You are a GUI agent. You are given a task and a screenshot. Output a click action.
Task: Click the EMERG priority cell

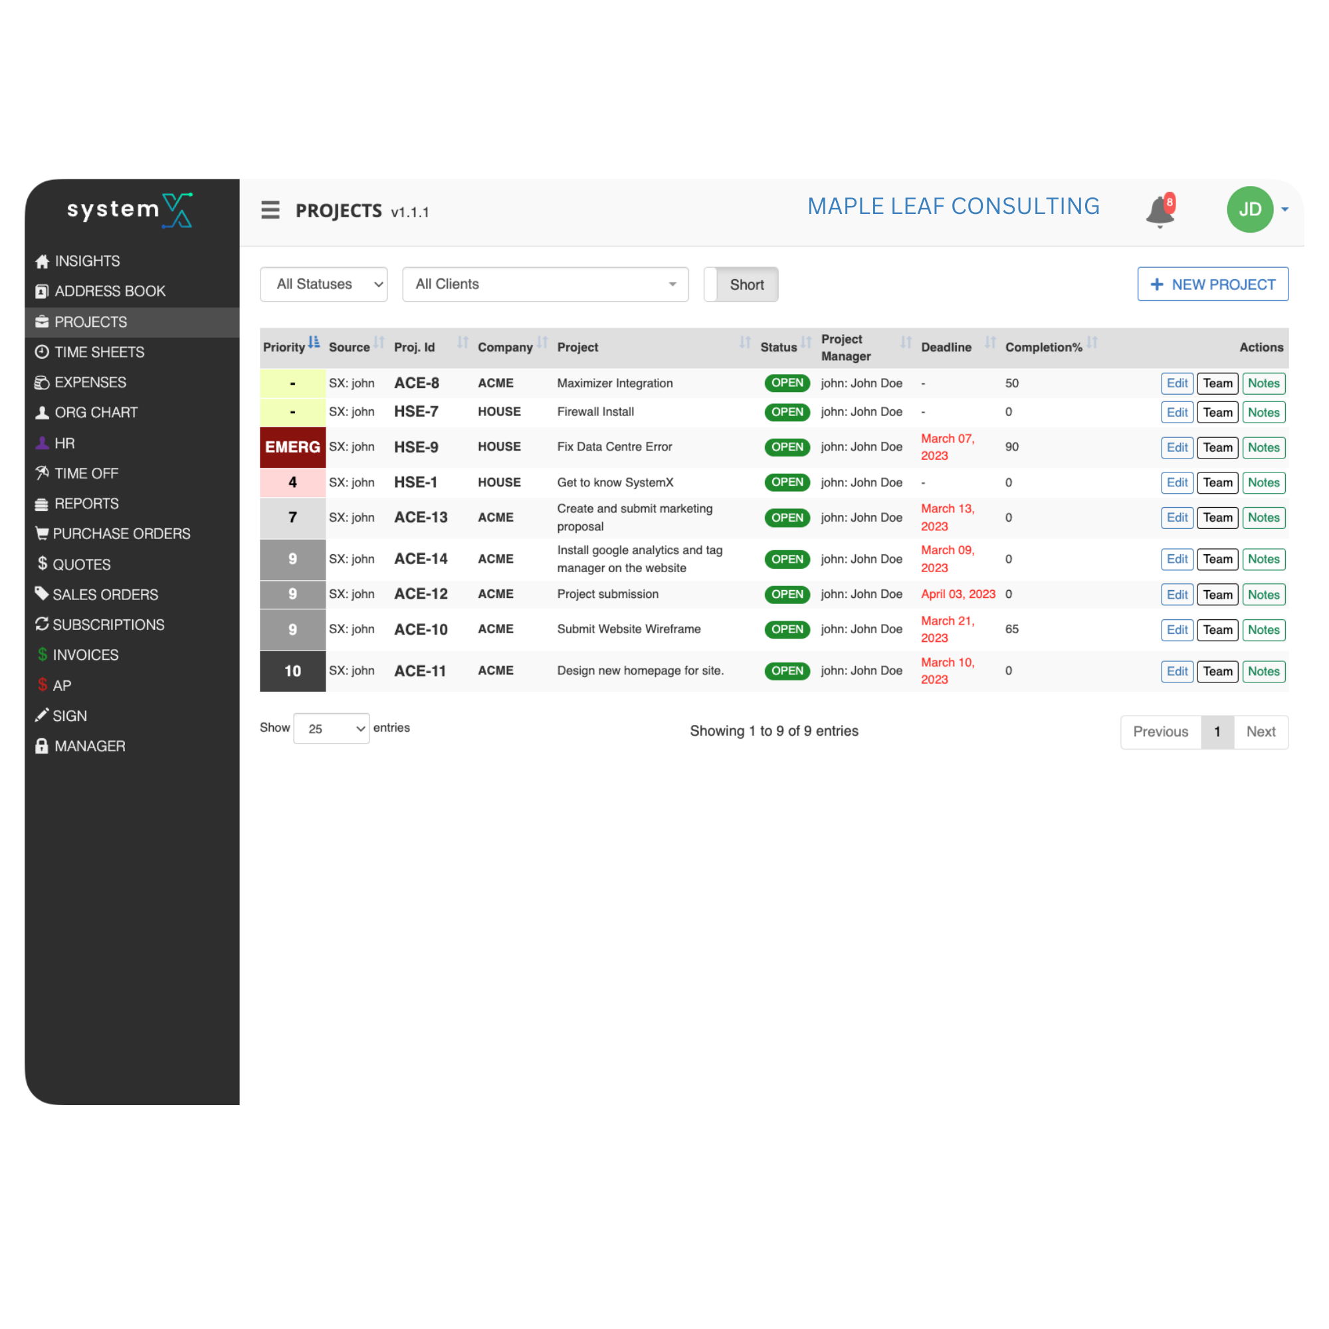tap(292, 448)
